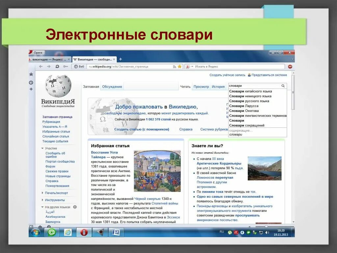This screenshot has height=253, width=337.
Task: Collapse the Участие sidebar section
Action: click(x=42, y=148)
